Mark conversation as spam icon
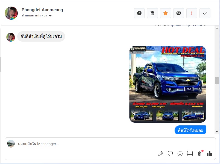 [139, 13]
